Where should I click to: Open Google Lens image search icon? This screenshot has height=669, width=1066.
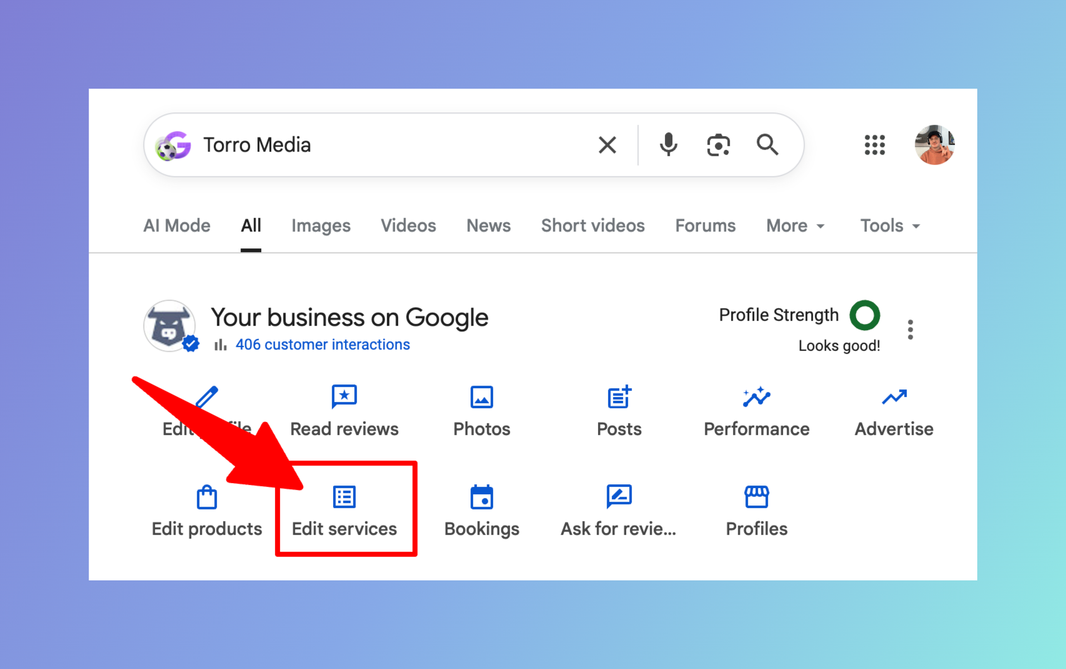pos(719,145)
